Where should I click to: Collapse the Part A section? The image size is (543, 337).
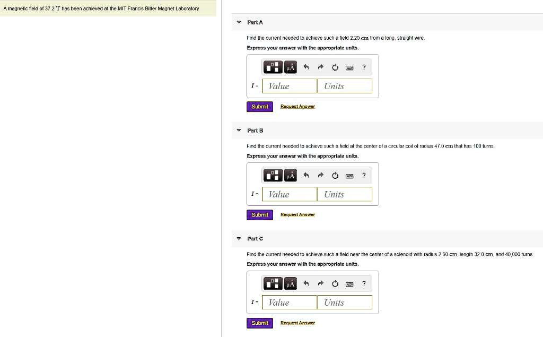[x=239, y=22]
